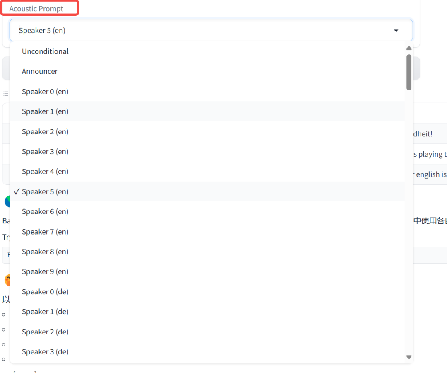Select Unconditional from the speaker list
This screenshot has width=447, height=373.
pos(45,51)
